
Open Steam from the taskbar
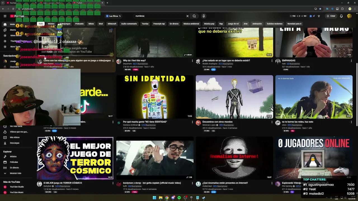click(x=204, y=198)
